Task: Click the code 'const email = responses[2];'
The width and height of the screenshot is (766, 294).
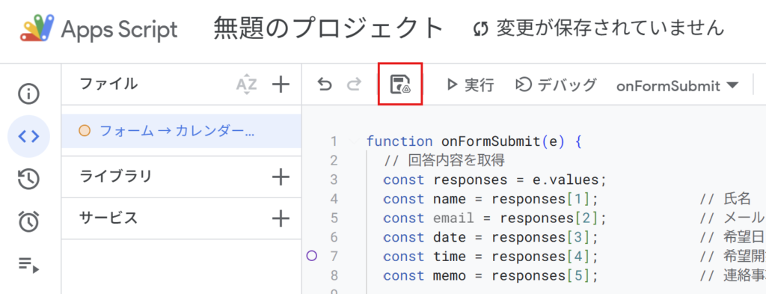Action: click(495, 218)
